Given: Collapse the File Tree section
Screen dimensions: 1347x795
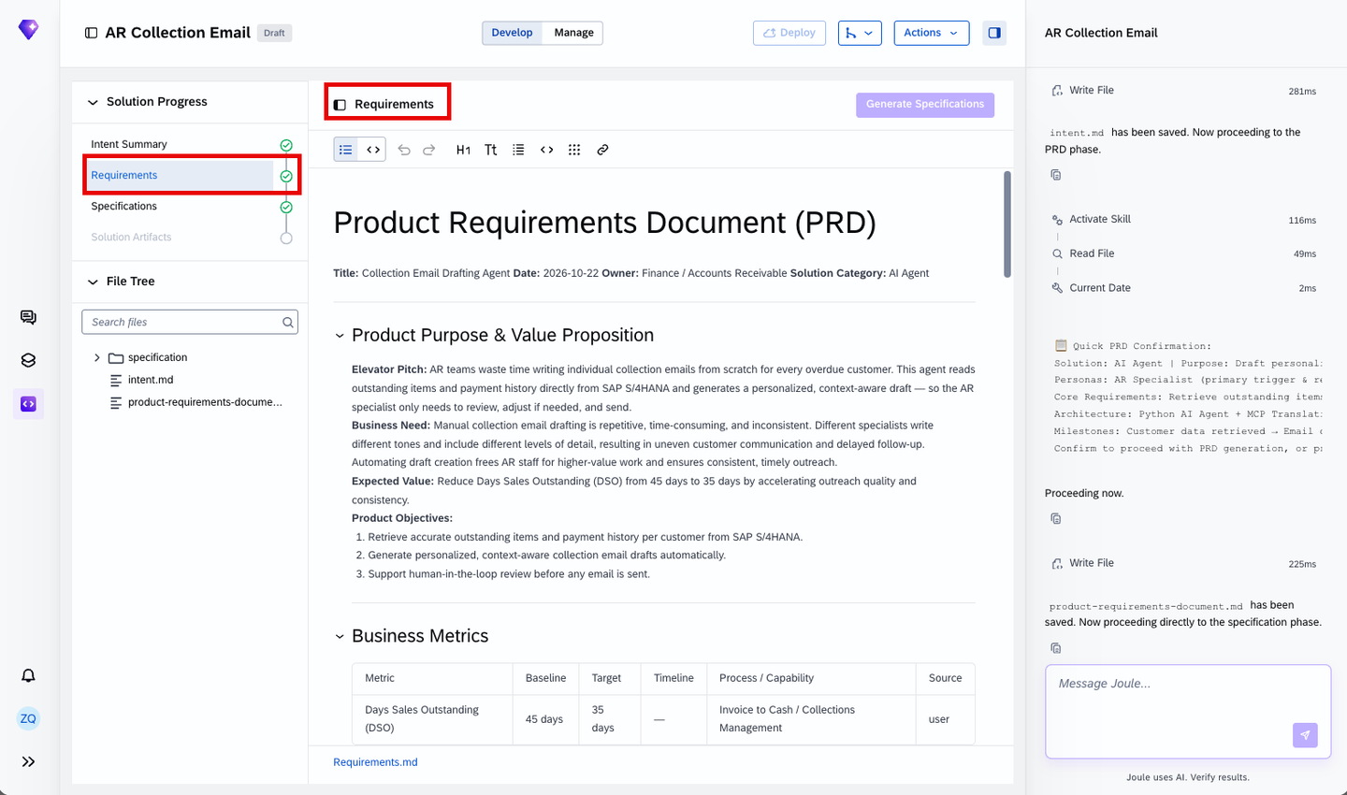Looking at the screenshot, I should pyautogui.click(x=93, y=282).
